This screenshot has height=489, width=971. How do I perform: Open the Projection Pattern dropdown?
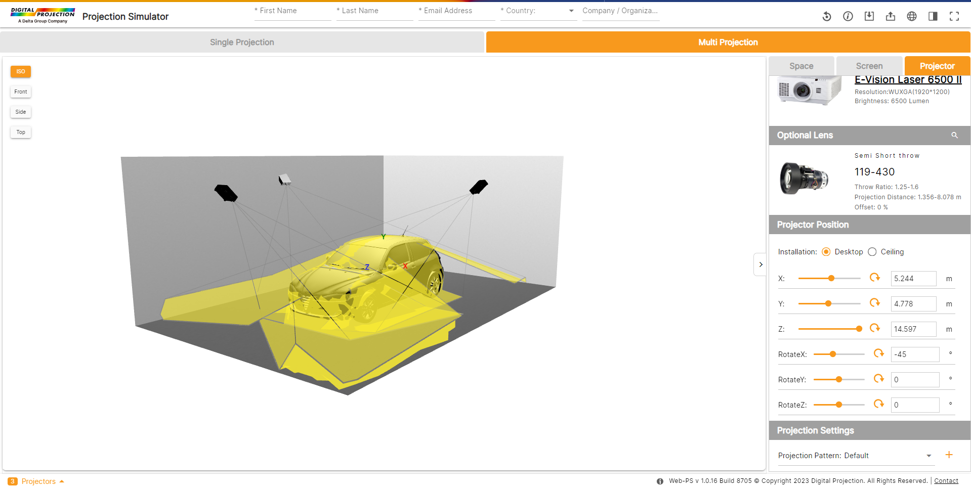(x=929, y=455)
